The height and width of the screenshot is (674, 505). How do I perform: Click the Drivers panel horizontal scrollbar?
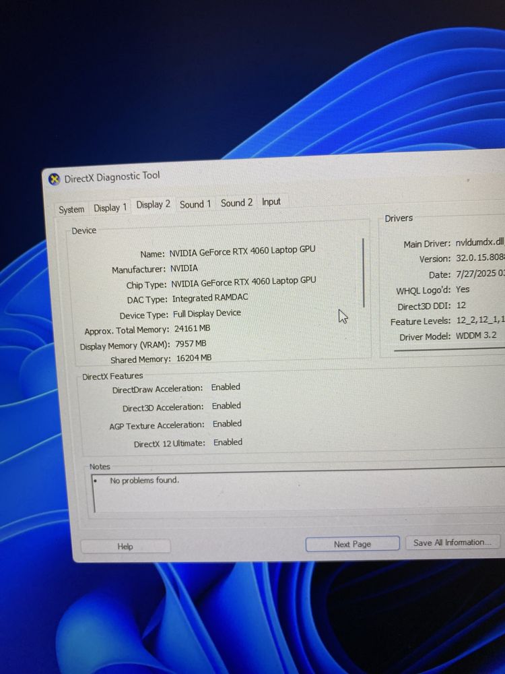point(449,349)
